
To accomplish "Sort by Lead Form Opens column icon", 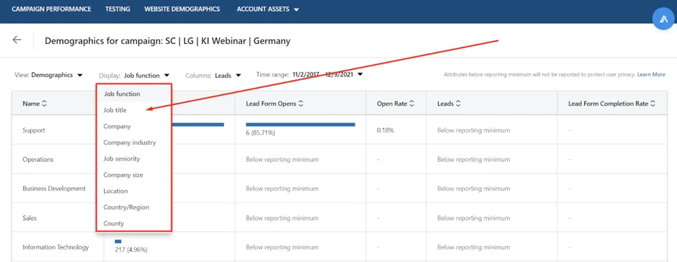I will click(301, 104).
